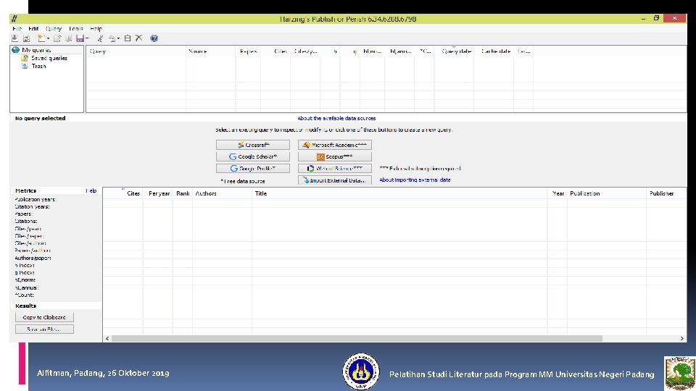This screenshot has height=391, width=696.
Task: Click the clipboard paste toolbar icon
Action: (x=128, y=38)
